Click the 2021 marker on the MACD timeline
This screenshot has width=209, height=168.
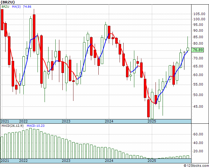pos(5,161)
